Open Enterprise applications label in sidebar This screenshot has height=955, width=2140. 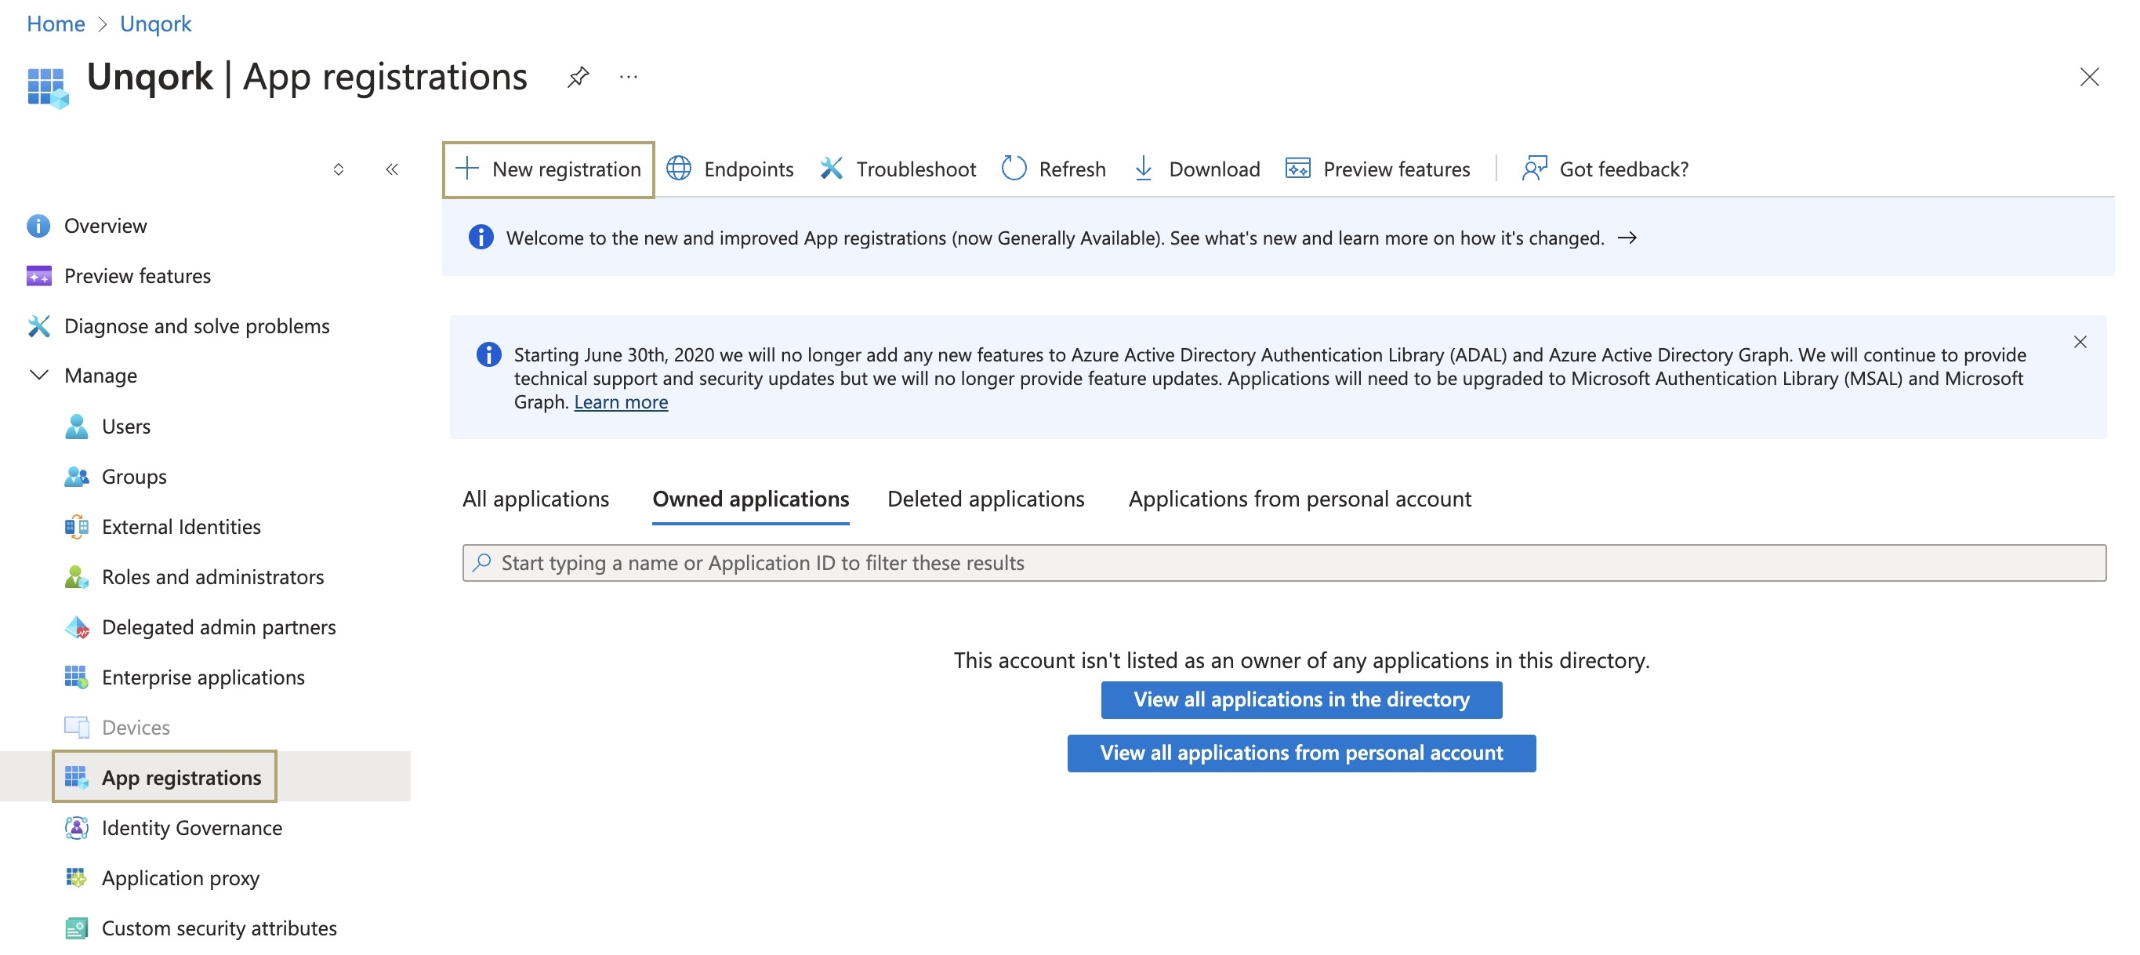coord(203,677)
